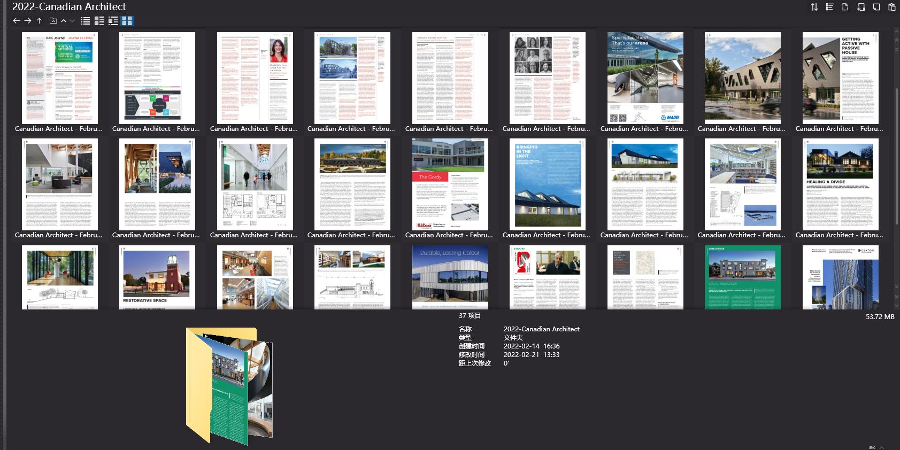Screen dimensions: 900x450
Task: Click the single down chevron scroll button
Action: point(897,306)
